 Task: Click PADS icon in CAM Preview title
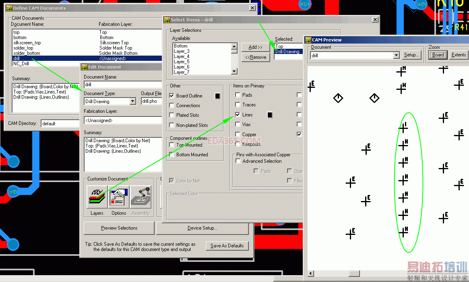point(308,40)
